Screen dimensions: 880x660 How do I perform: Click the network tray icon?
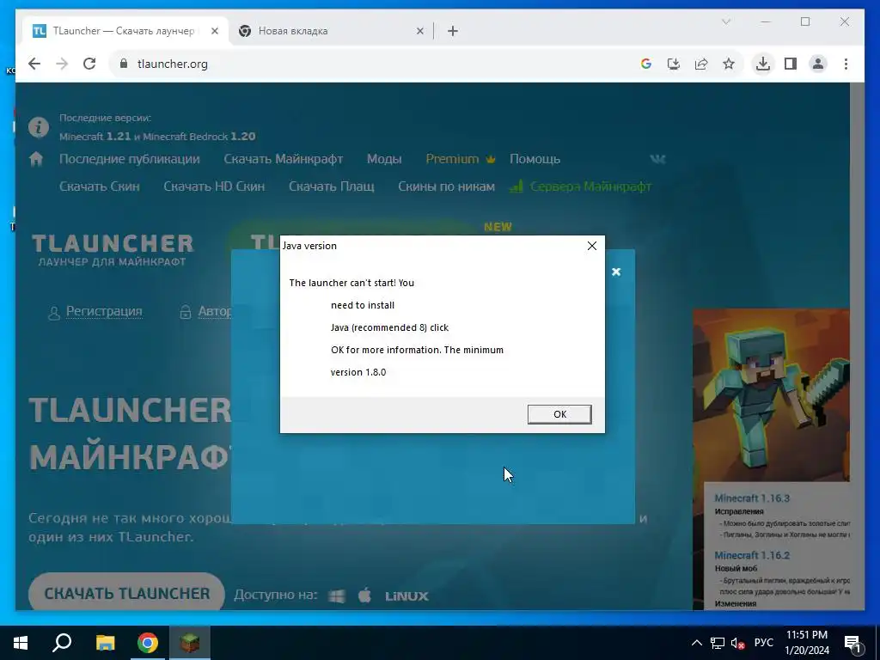[718, 643]
